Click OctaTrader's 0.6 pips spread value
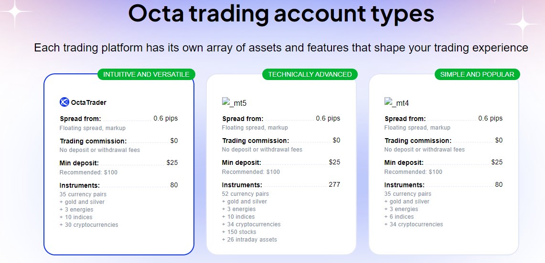The image size is (545, 263). tap(165, 119)
